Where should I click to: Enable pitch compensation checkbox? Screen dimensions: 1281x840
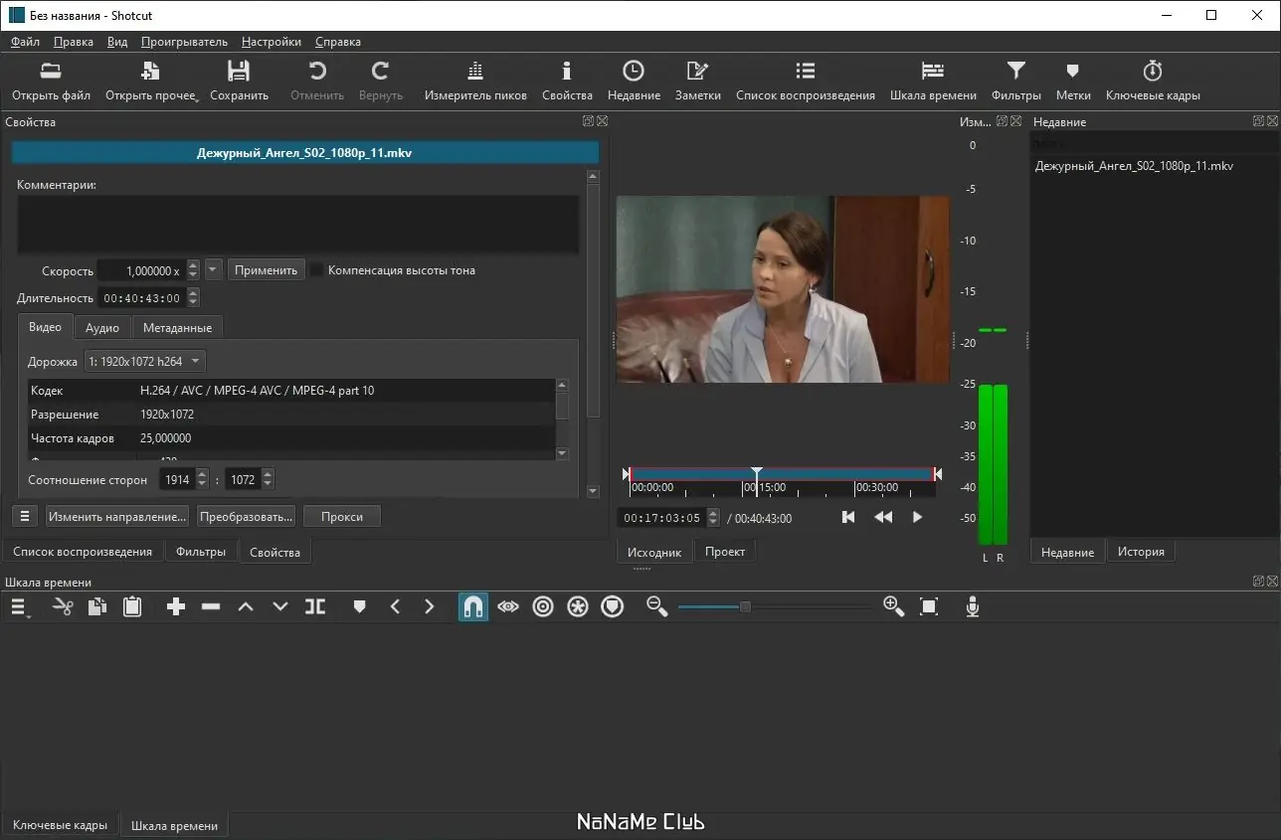pos(317,270)
